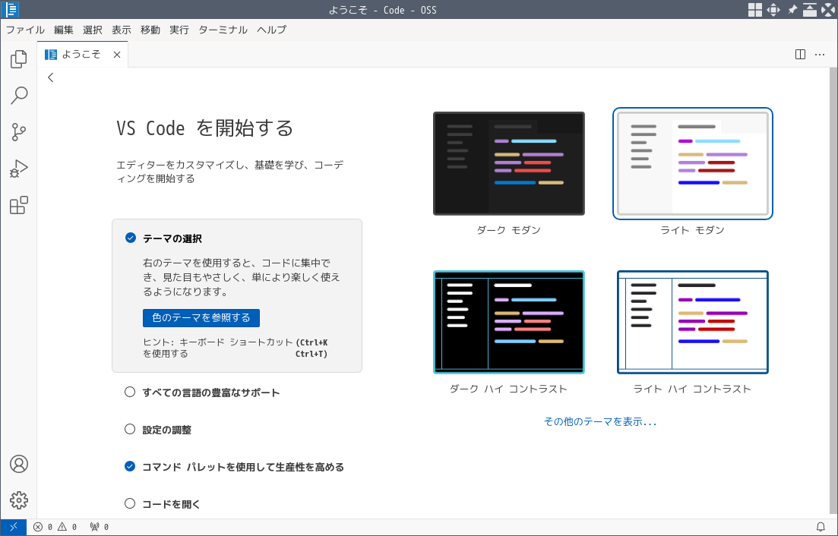Open the 移動 menu
Image resolution: width=838 pixels, height=536 pixels.
150,30
